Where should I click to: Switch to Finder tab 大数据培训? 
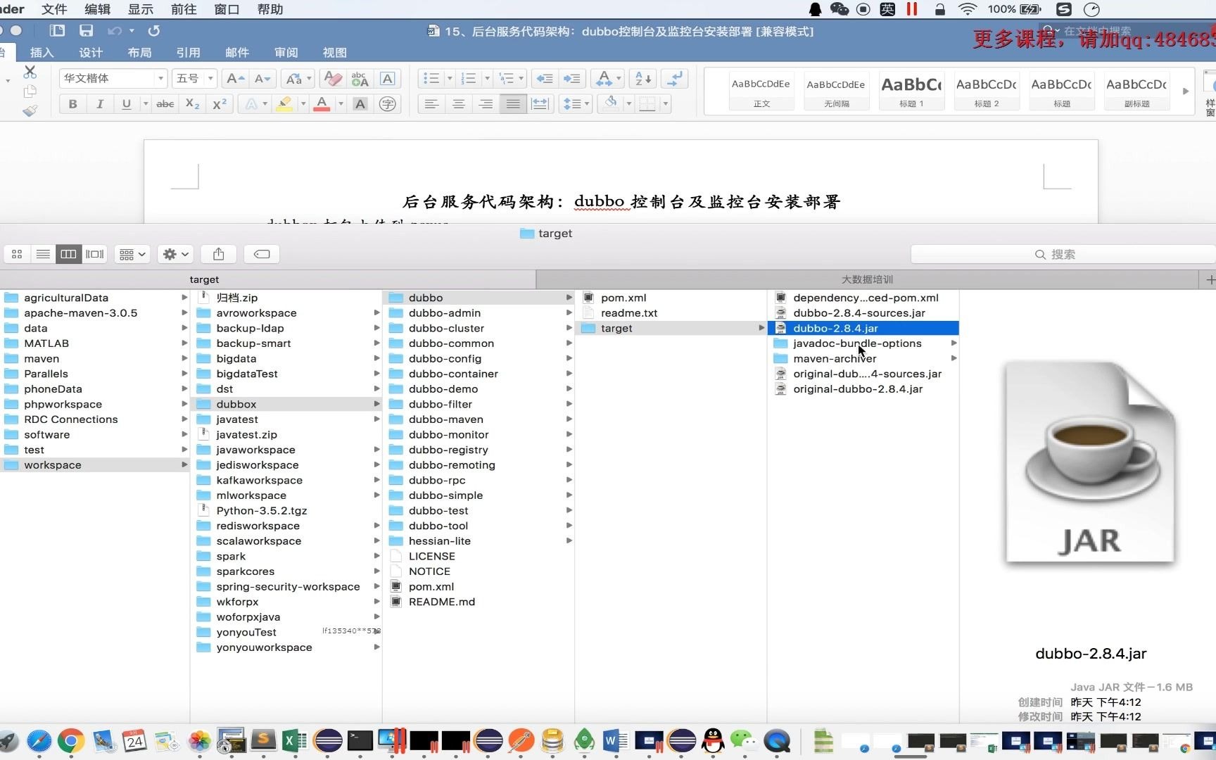coord(867,279)
